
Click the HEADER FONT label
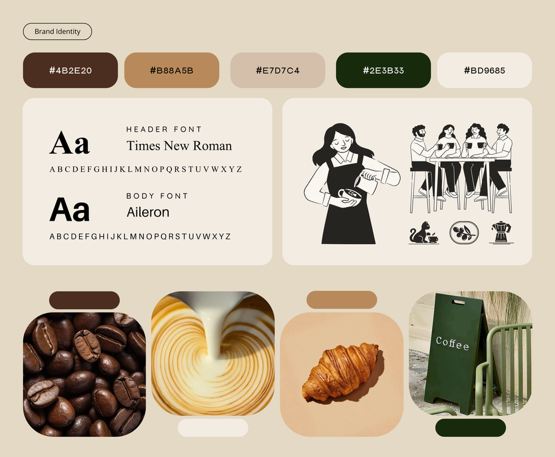coord(164,129)
